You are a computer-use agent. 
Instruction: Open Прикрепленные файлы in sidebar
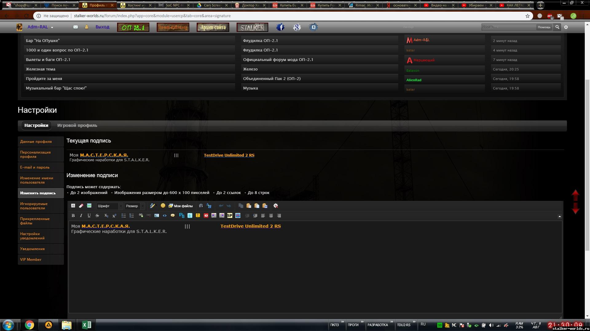pyautogui.click(x=41, y=221)
